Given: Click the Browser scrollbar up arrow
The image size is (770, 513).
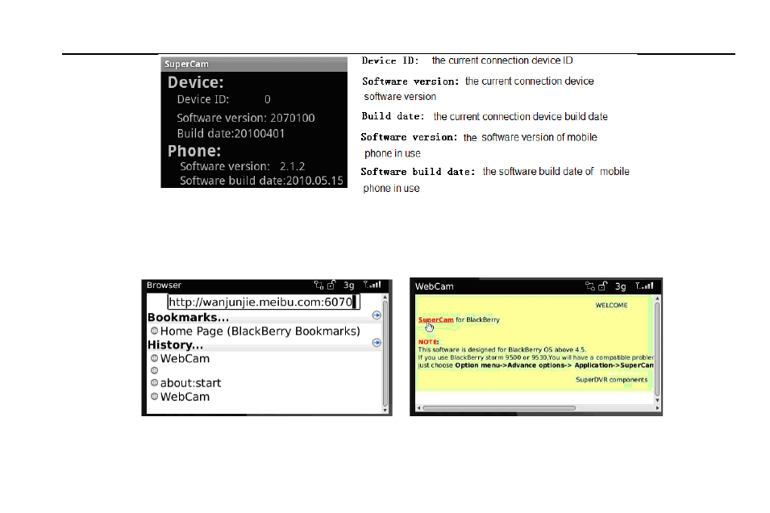Looking at the screenshot, I should click(x=385, y=298).
